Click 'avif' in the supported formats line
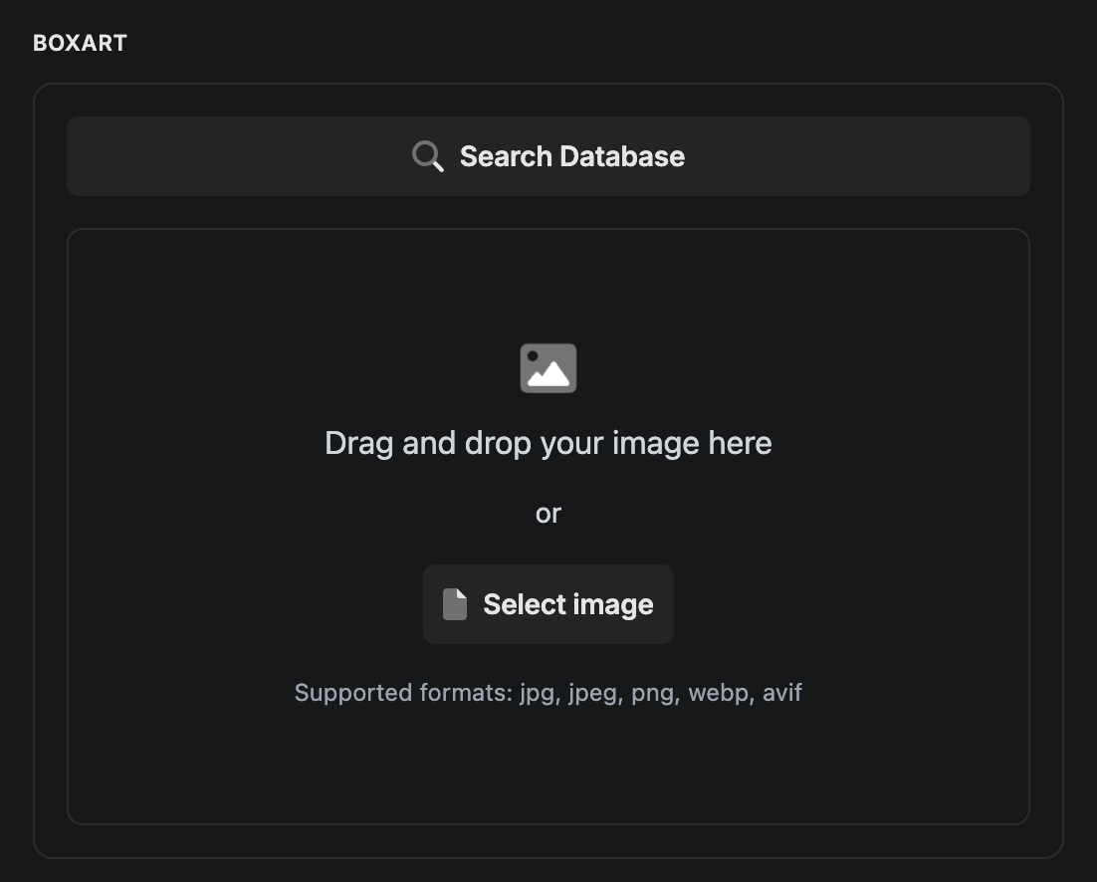Viewport: 1097px width, 882px height. 782,693
